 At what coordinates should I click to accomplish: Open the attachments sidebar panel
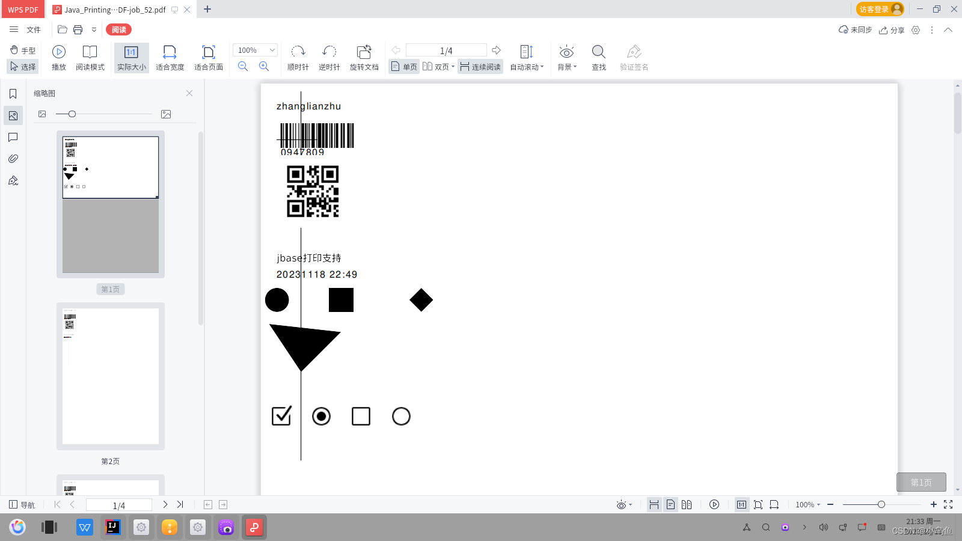[13, 159]
